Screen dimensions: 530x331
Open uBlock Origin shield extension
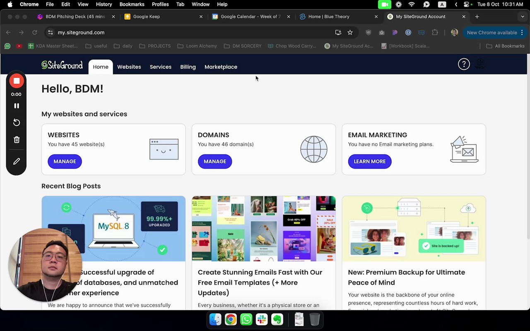pyautogui.click(x=368, y=32)
